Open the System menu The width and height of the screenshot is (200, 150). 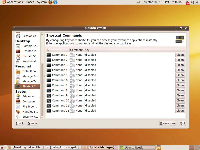tap(42, 2)
